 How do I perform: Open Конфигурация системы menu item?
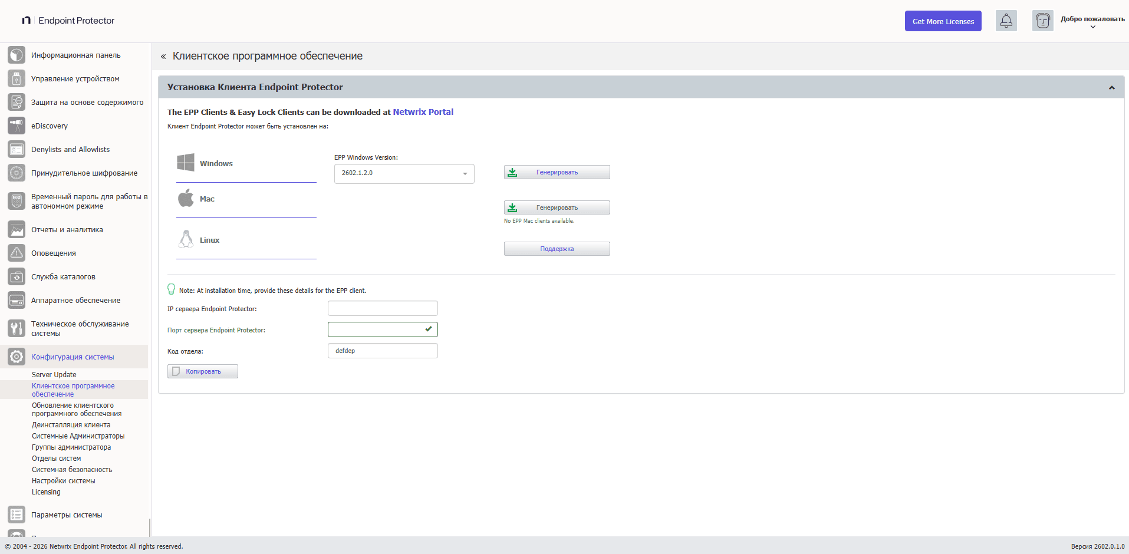click(73, 357)
